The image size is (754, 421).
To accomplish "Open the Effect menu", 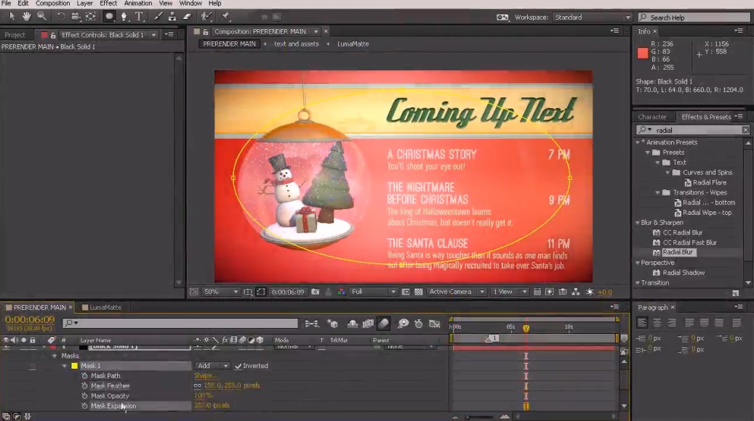I will pos(108,4).
